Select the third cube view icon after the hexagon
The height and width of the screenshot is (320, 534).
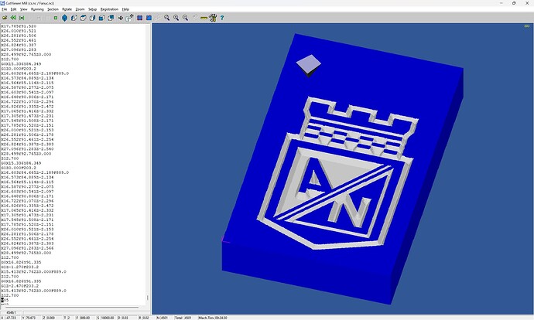[92, 18]
